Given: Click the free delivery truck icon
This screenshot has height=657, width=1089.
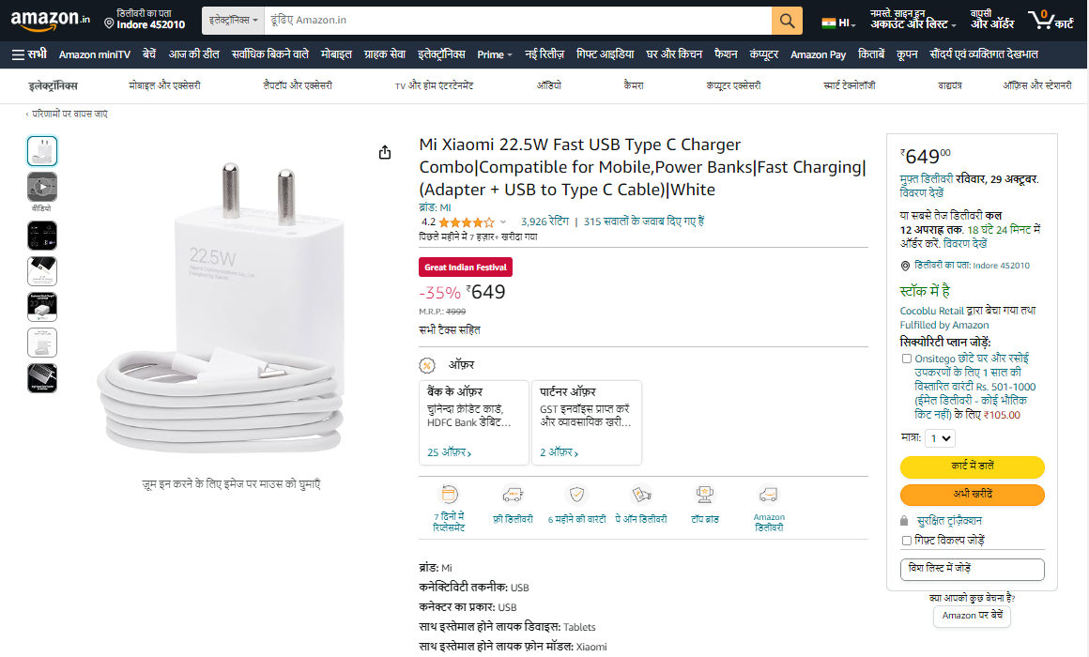Looking at the screenshot, I should 513,495.
